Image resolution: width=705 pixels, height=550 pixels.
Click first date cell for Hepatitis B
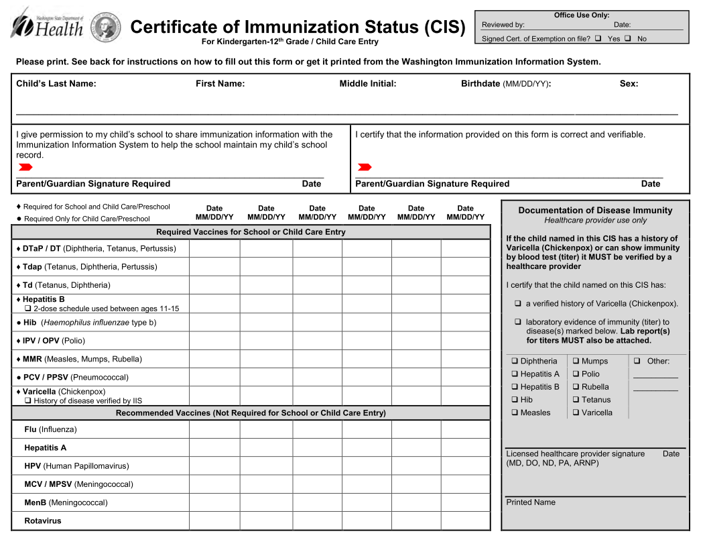pos(214,304)
